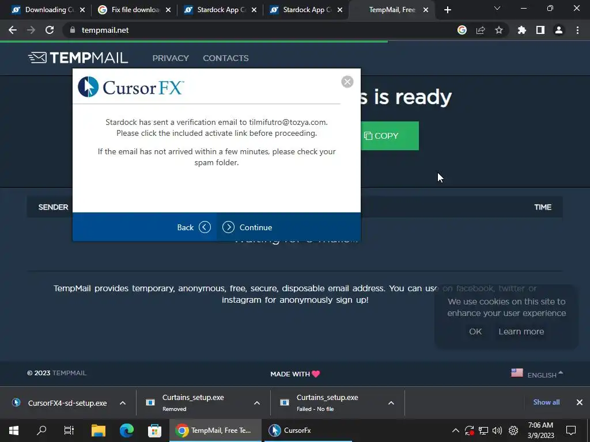Click the share page icon

pos(481,30)
